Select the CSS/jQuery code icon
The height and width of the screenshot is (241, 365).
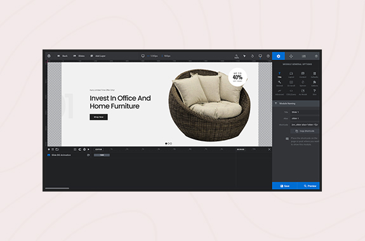pyautogui.click(x=291, y=93)
